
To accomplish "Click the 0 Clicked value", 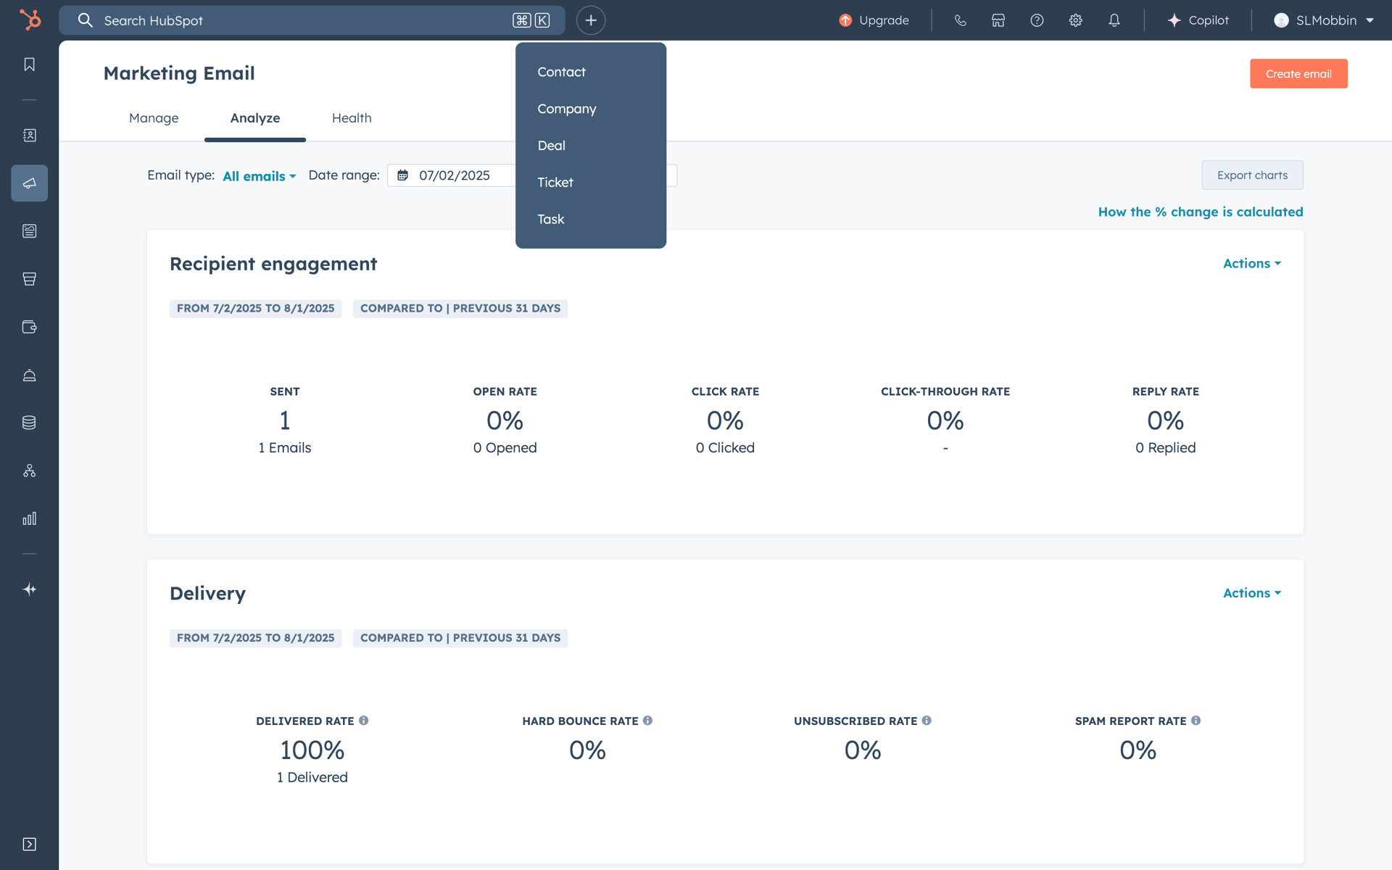I will [725, 448].
